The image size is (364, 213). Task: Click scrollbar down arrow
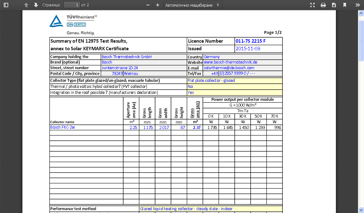coord(361,210)
